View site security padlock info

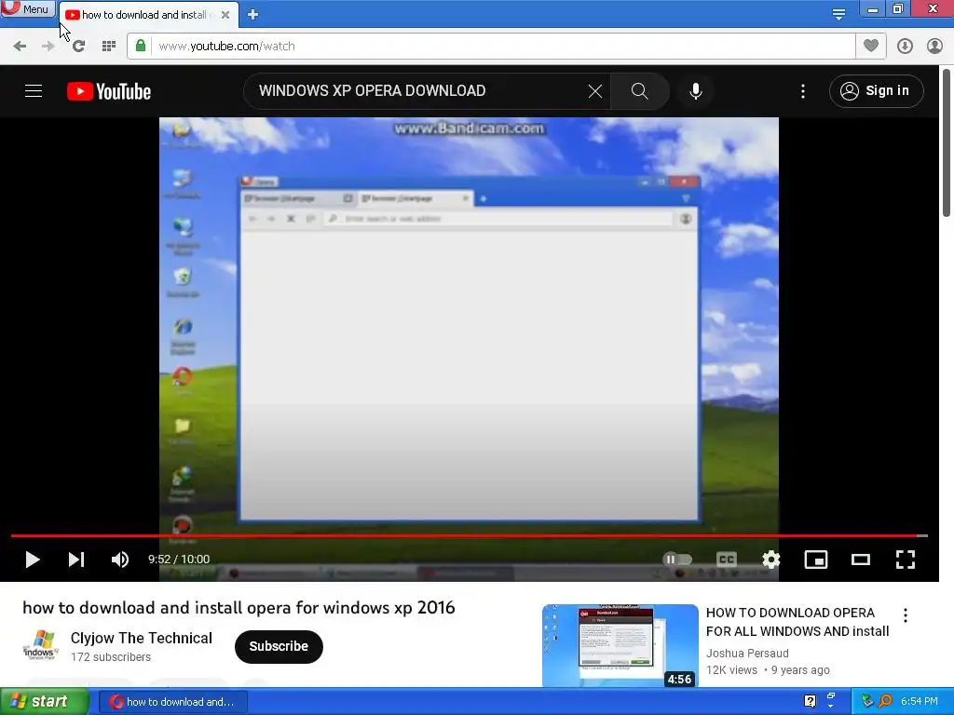click(141, 46)
